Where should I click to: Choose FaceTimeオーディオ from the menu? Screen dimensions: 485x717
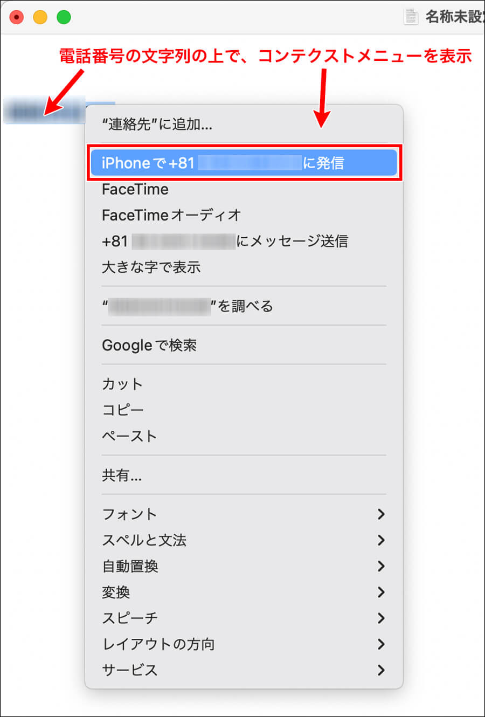pyautogui.click(x=171, y=215)
